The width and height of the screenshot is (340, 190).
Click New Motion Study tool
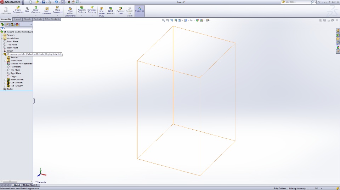click(x=102, y=12)
